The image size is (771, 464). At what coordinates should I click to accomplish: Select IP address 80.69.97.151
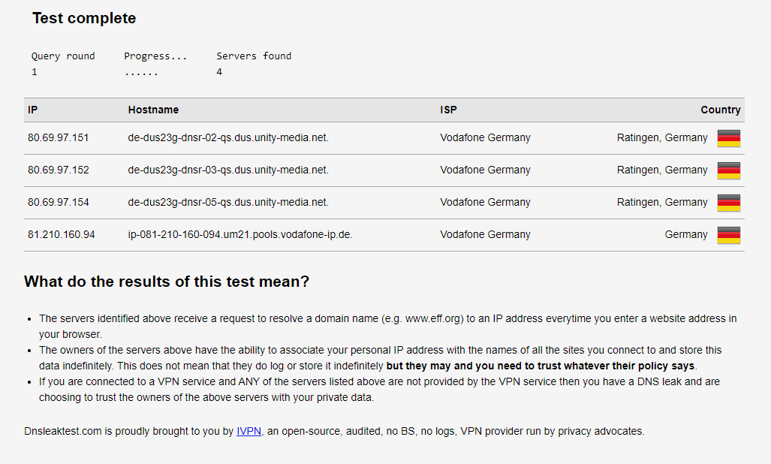(59, 137)
